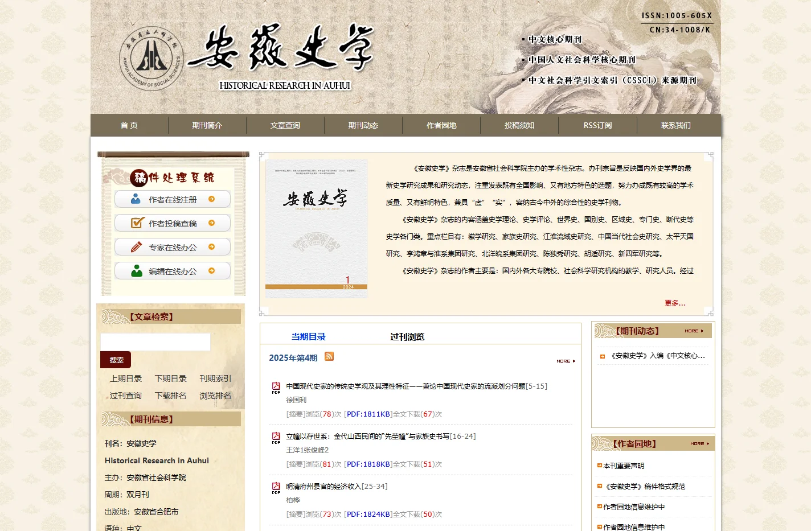Viewport: 811px width, 531px height.
Task: Open 联系我们 in the navigation bar
Action: (x=675, y=125)
